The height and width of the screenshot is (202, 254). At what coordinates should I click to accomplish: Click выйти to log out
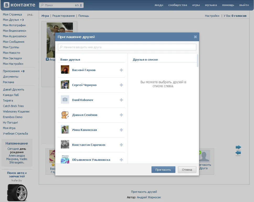click(x=244, y=5)
